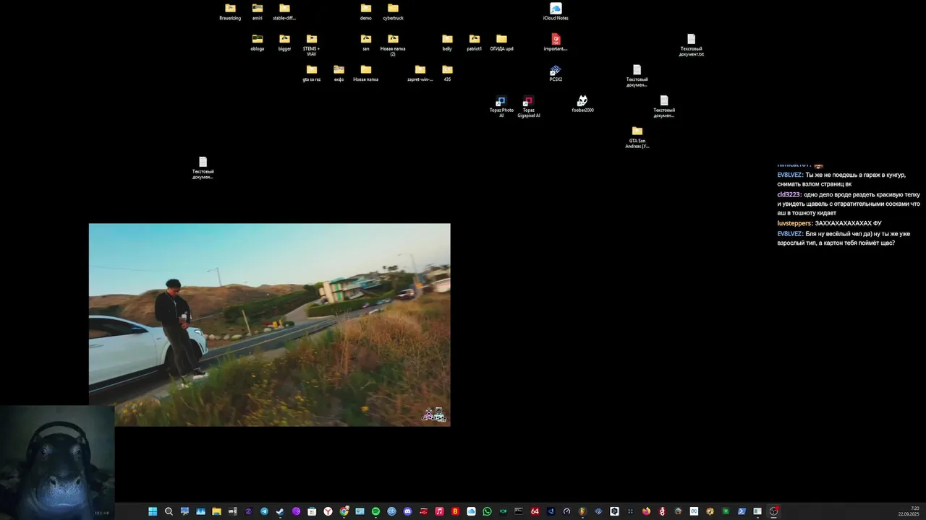This screenshot has width=926, height=520.
Task: Open Discord from the taskbar
Action: (x=407, y=511)
